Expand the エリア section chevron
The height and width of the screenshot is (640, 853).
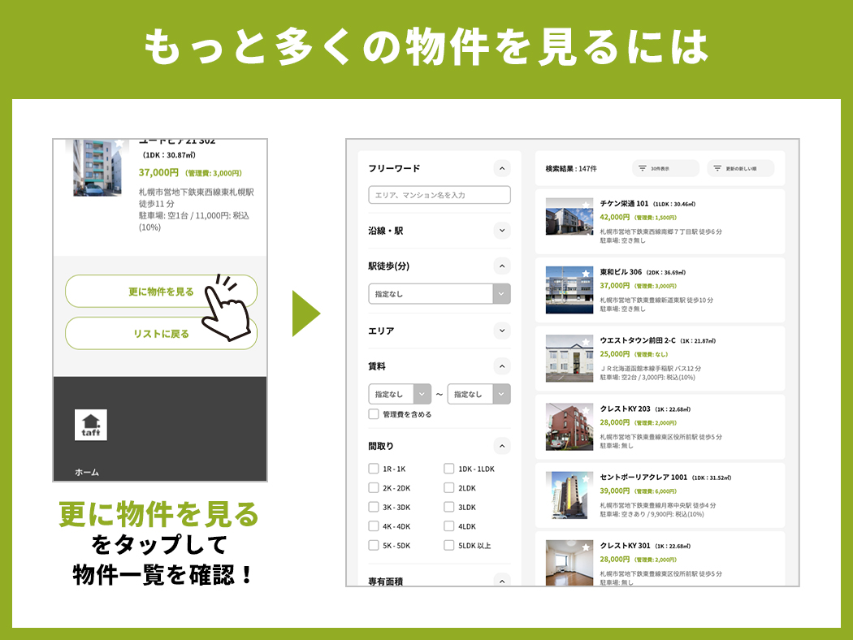(502, 331)
